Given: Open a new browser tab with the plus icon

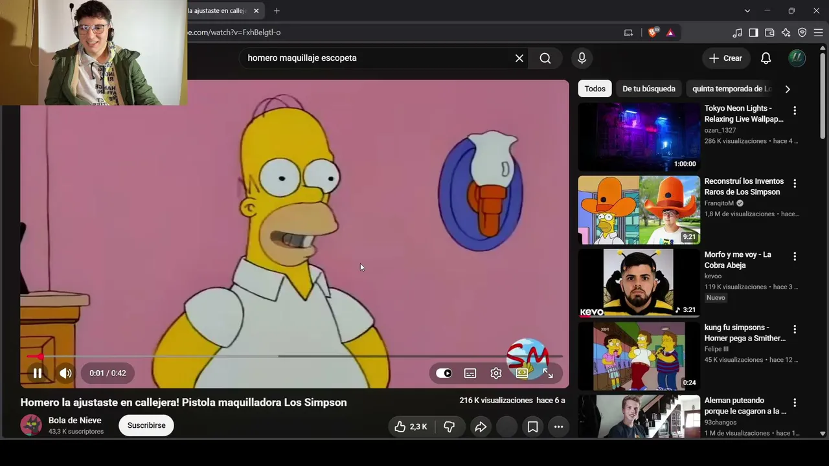Looking at the screenshot, I should (x=277, y=11).
